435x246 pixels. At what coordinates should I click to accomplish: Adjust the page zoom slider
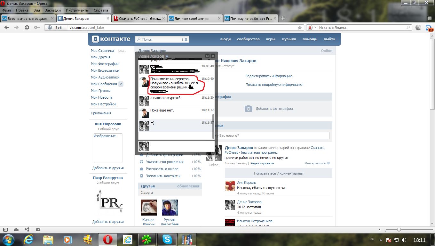tap(399, 230)
